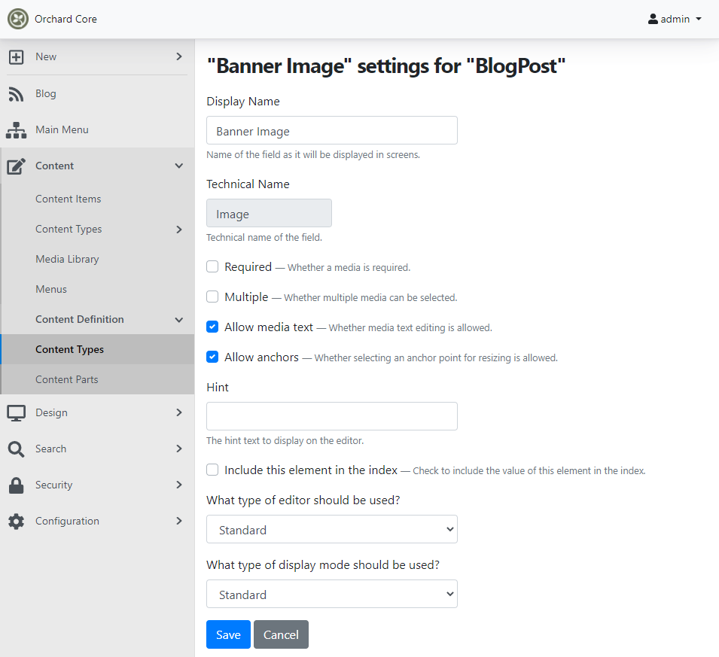Click the New plus-box icon
719x657 pixels.
pyautogui.click(x=16, y=57)
